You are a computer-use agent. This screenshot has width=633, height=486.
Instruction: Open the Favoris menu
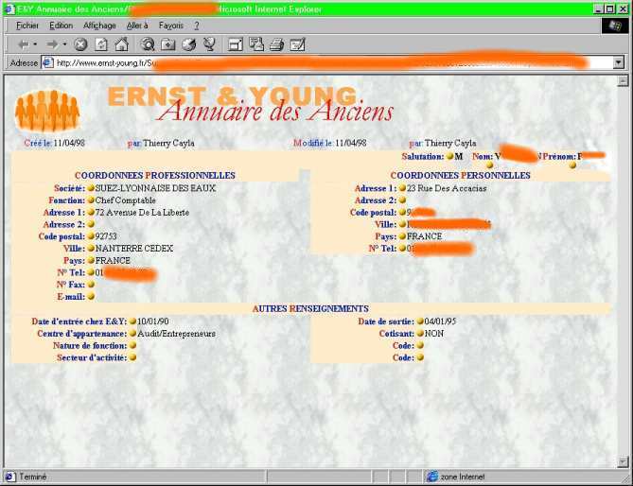[x=171, y=26]
